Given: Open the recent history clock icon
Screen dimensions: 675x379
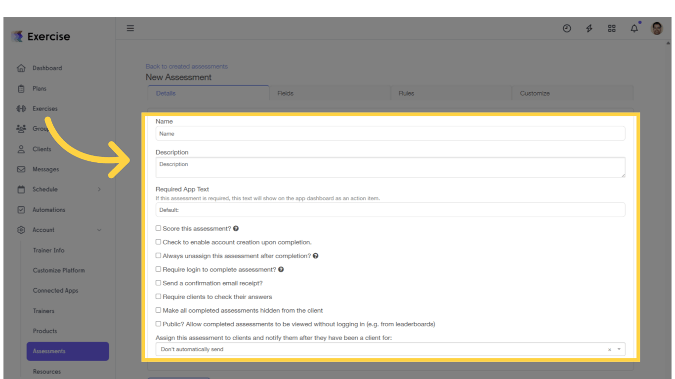Looking at the screenshot, I should 567,28.
